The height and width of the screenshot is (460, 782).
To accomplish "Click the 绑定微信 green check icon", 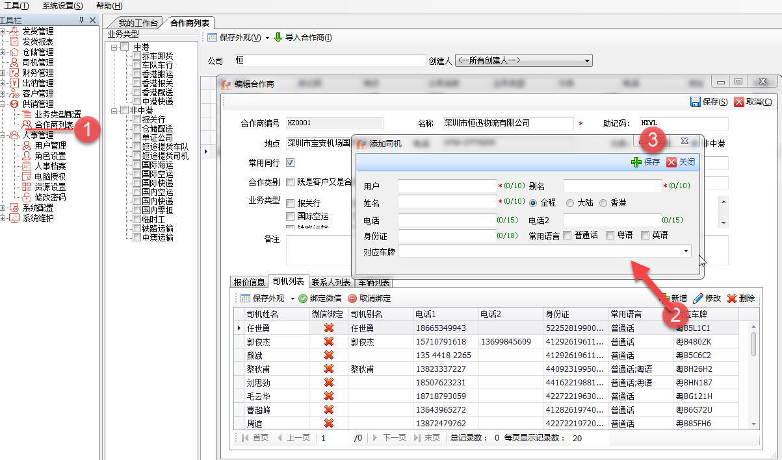I will click(x=303, y=298).
